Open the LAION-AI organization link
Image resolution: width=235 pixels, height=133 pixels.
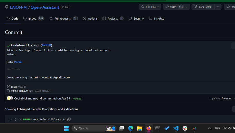[19, 7]
